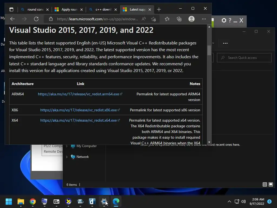Viewport: 277px width, 208px height.
Task: Close the 'Apply roun' tab
Action: click(81, 9)
